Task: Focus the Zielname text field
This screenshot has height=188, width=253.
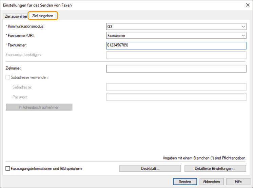Action: click(x=176, y=69)
